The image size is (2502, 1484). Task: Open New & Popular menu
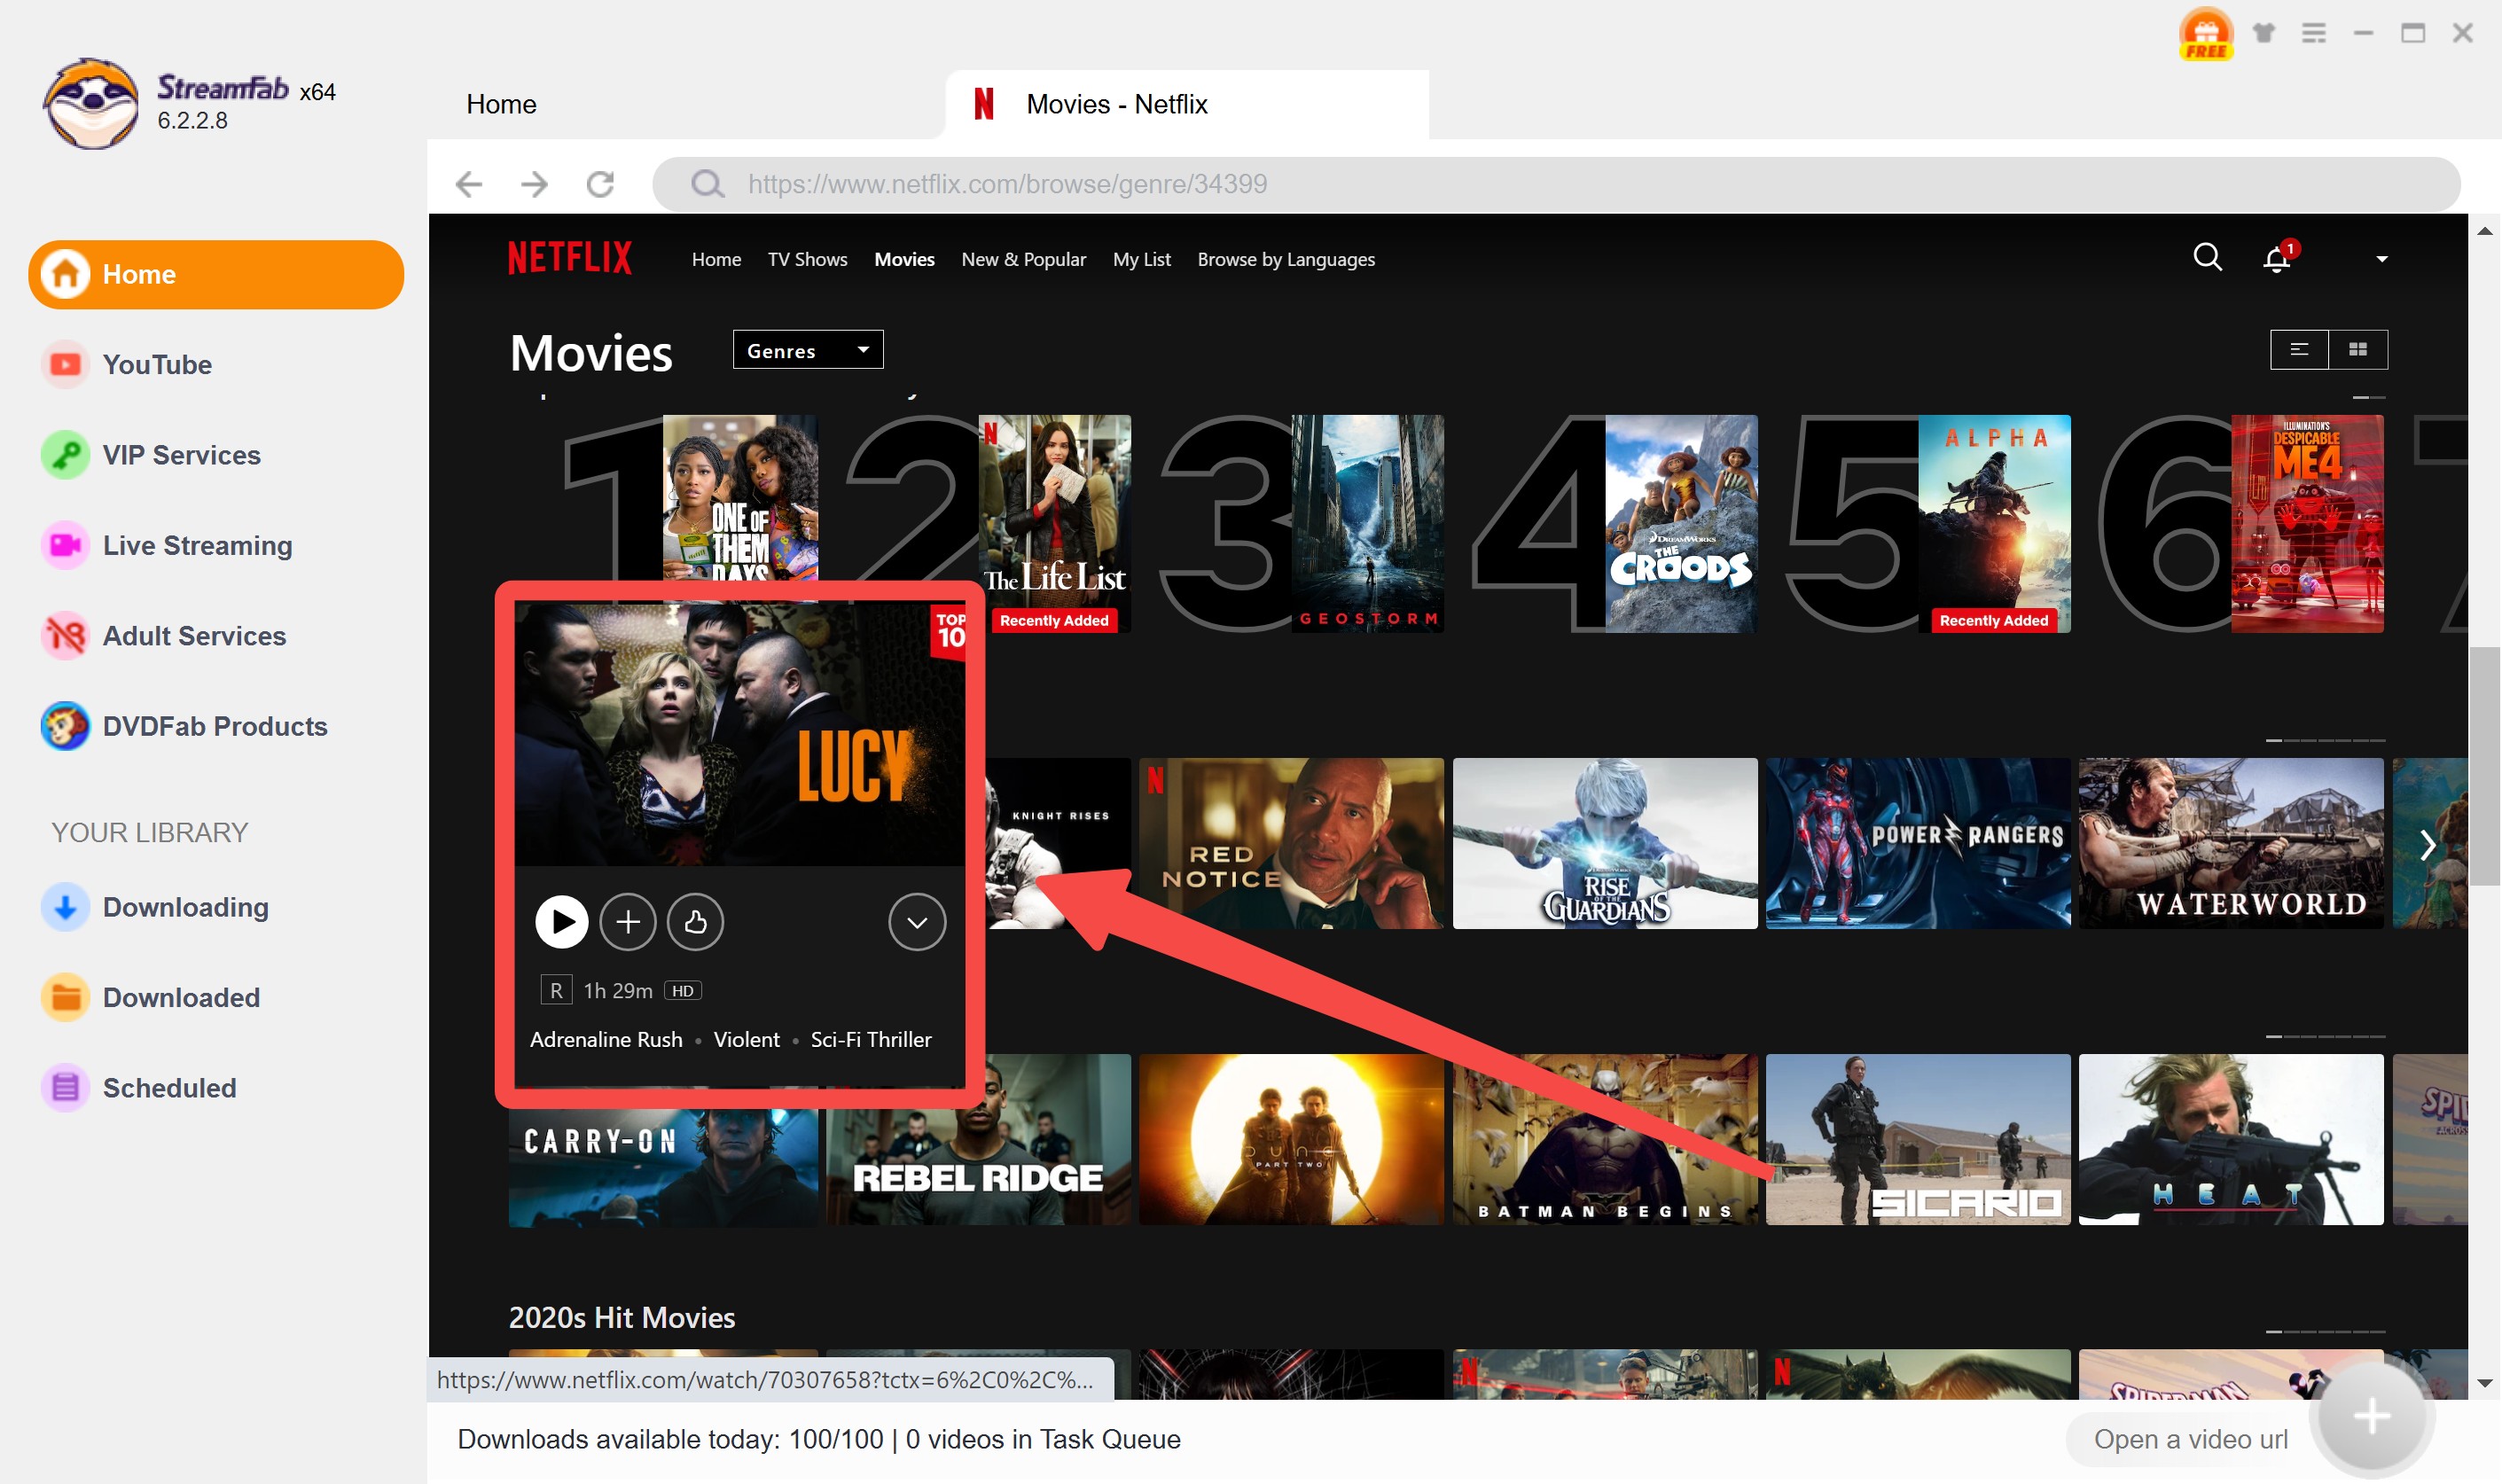(x=1024, y=259)
